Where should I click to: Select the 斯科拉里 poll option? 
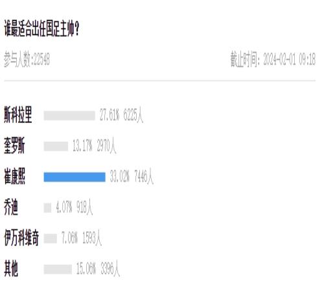tap(18, 115)
